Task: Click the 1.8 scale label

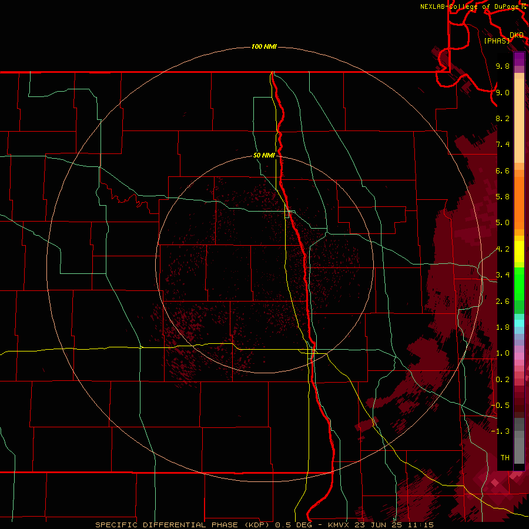Action: [503, 327]
